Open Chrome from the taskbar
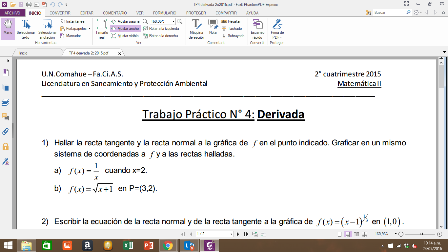The width and height of the screenshot is (448, 252). click(x=168, y=245)
